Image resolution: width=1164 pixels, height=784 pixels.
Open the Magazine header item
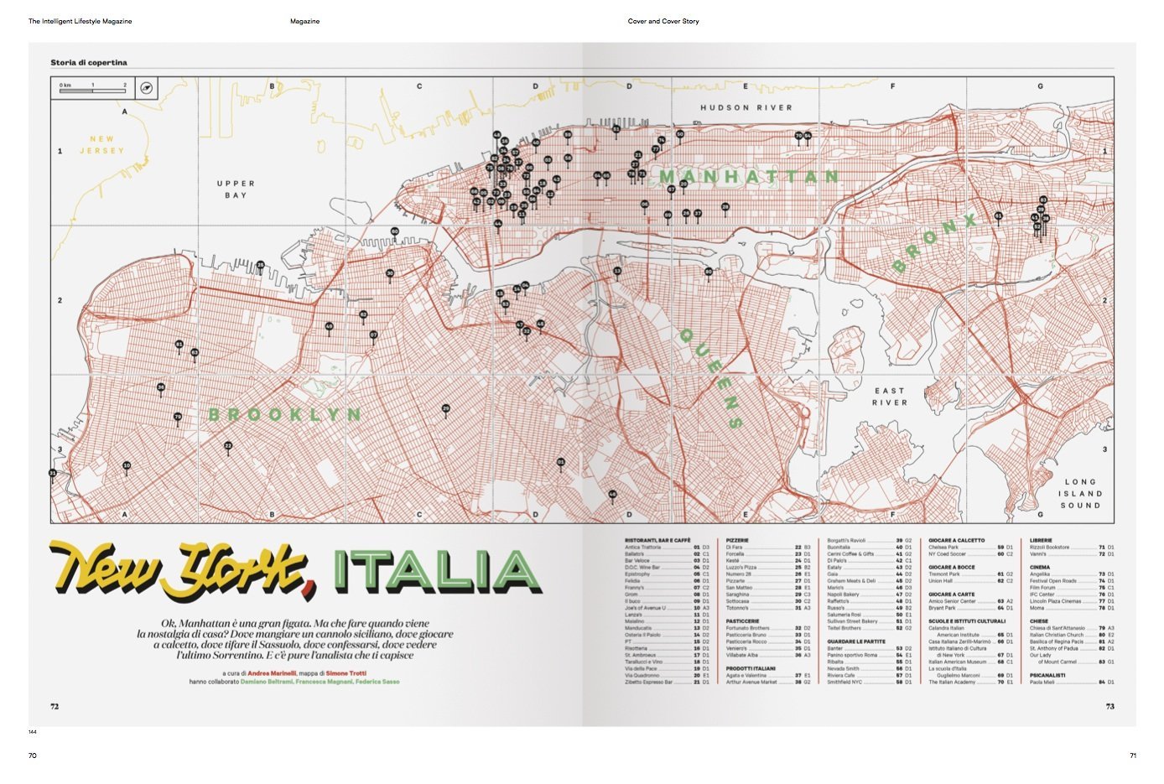click(304, 21)
